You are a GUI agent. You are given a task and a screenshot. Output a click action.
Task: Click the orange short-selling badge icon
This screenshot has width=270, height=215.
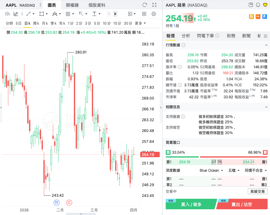pos(258,17)
